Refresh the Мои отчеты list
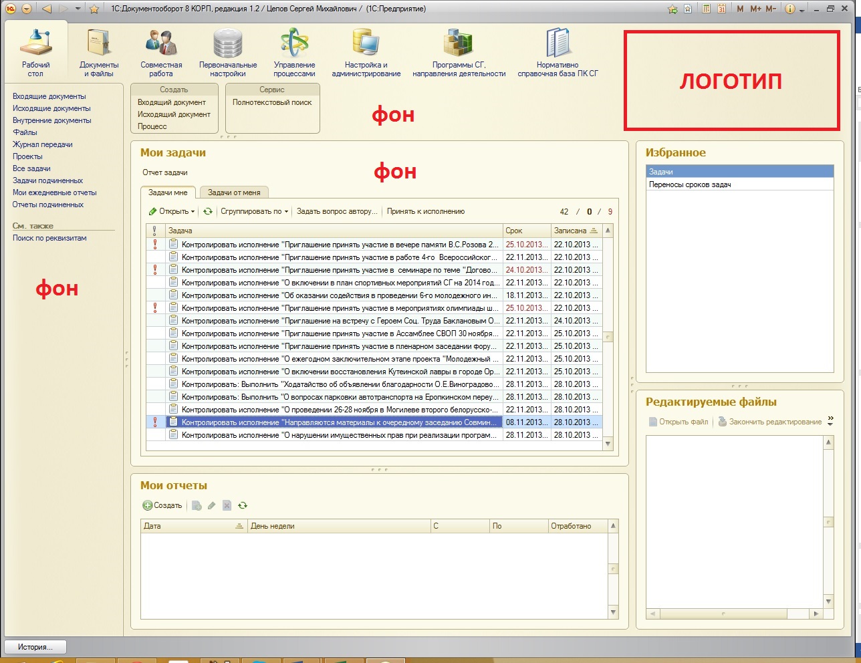 point(243,506)
